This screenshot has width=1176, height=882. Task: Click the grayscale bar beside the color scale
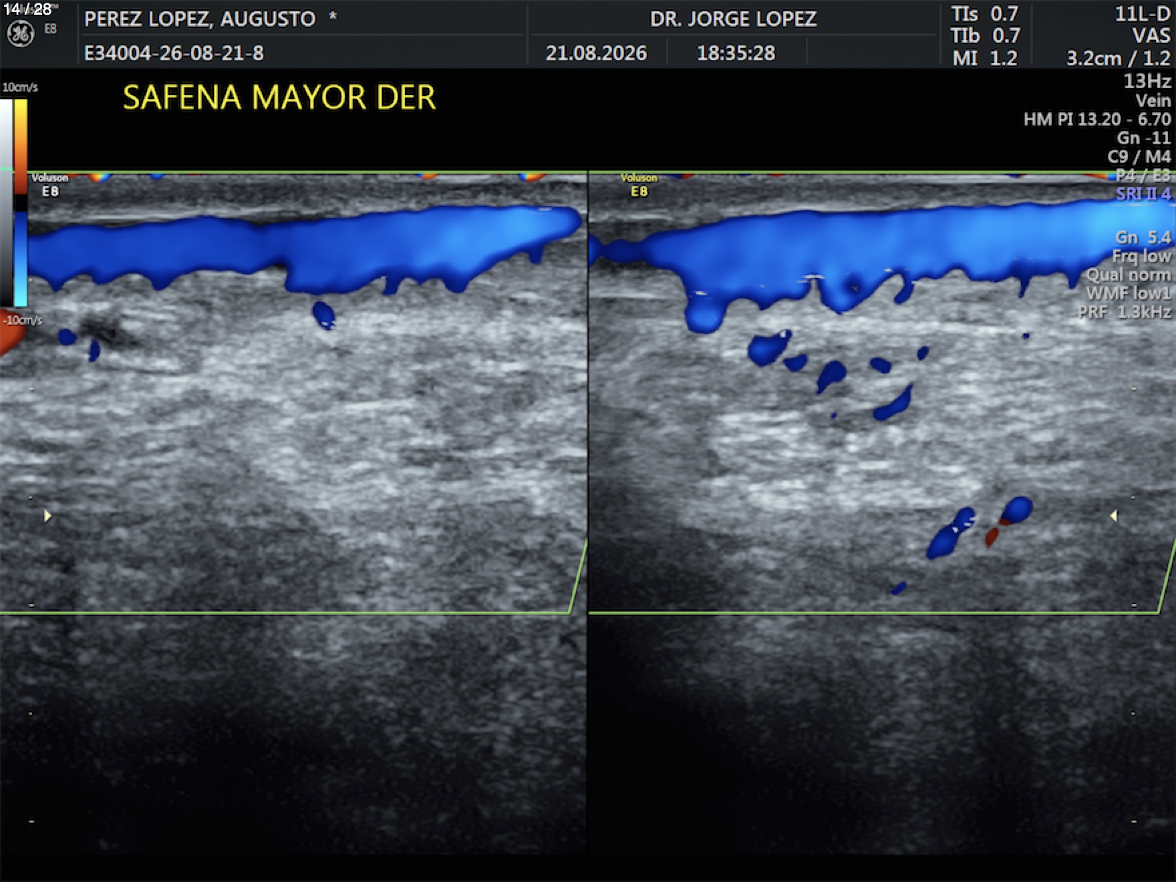[6, 202]
